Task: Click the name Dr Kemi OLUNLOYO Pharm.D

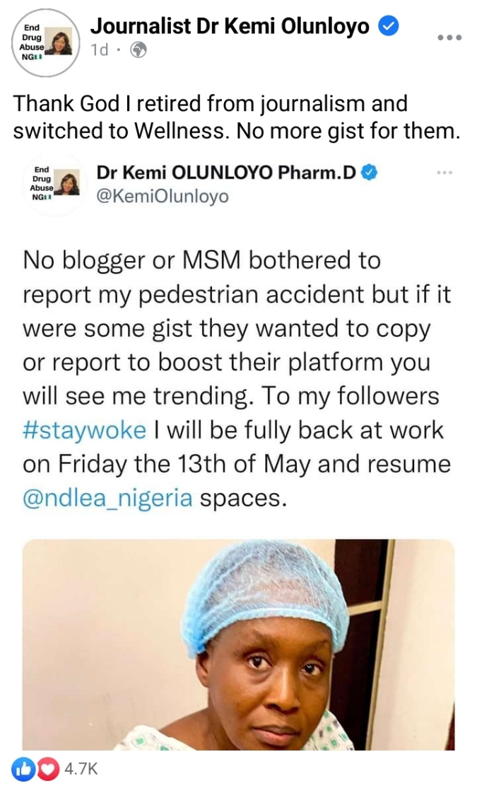Action: (x=225, y=173)
